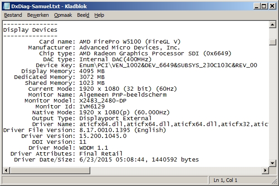Screen dimensions: 279x186
Task: Open the Opmaak menu
Action: (63, 15)
